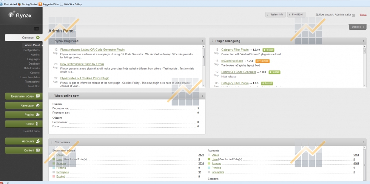
Task: Expand the Accounts menu section
Action: (x=24, y=141)
